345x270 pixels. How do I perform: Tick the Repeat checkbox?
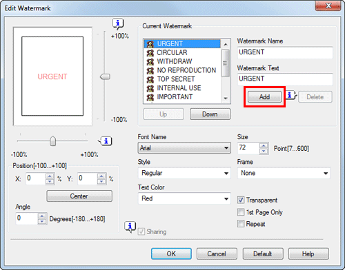[x=241, y=223]
